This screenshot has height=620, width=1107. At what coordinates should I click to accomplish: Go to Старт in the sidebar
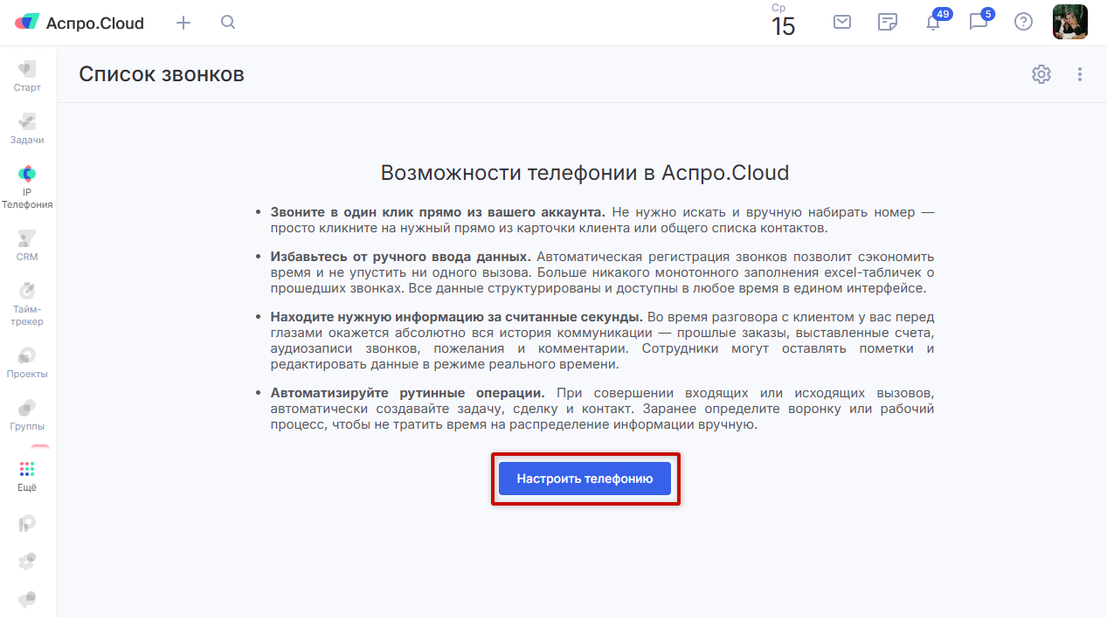27,76
